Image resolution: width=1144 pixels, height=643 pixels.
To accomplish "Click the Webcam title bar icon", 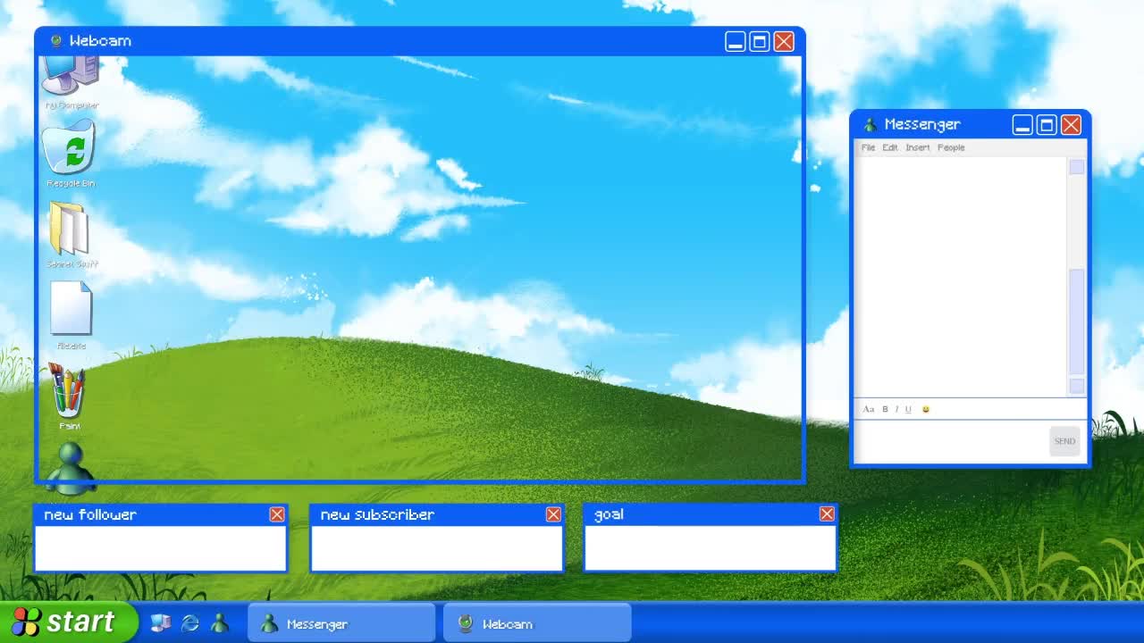I will click(x=56, y=41).
